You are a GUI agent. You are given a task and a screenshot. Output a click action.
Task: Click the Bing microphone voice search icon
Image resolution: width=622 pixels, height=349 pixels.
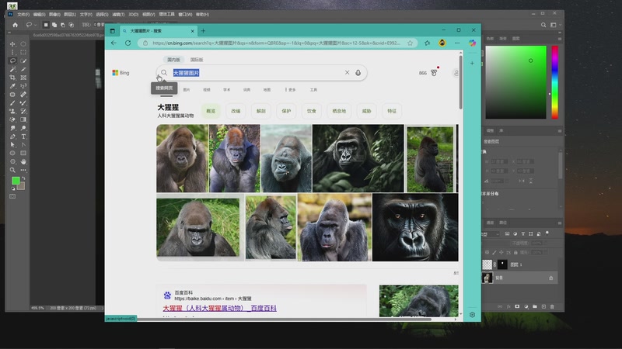point(358,73)
